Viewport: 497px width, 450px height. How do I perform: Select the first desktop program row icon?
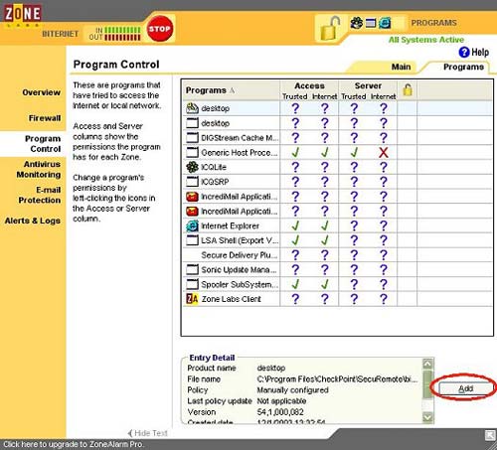(192, 108)
